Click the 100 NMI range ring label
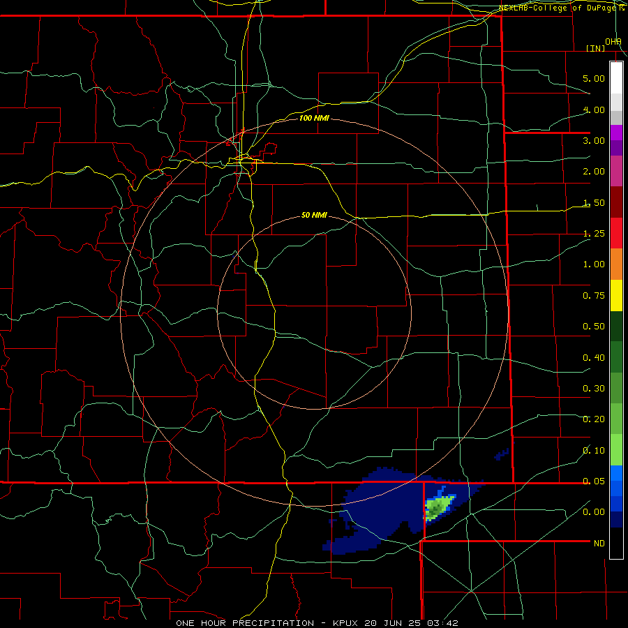 [x=315, y=118]
